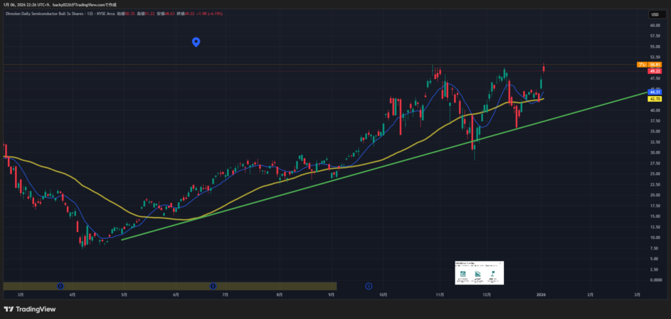Click the orange 50.81 pre-market price label

653,65
